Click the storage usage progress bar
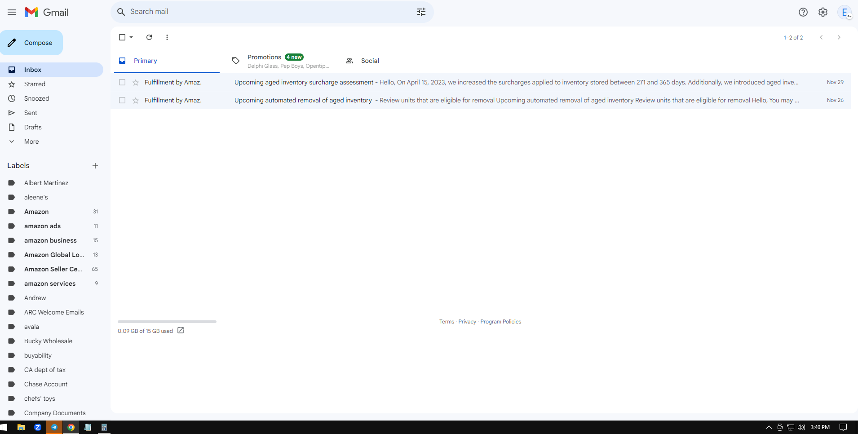Image resolution: width=858 pixels, height=434 pixels. click(x=167, y=322)
